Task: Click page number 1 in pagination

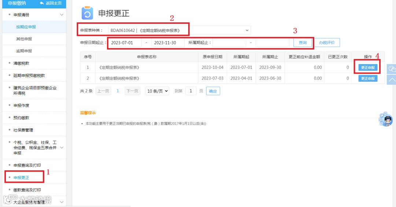Action: click(118, 91)
